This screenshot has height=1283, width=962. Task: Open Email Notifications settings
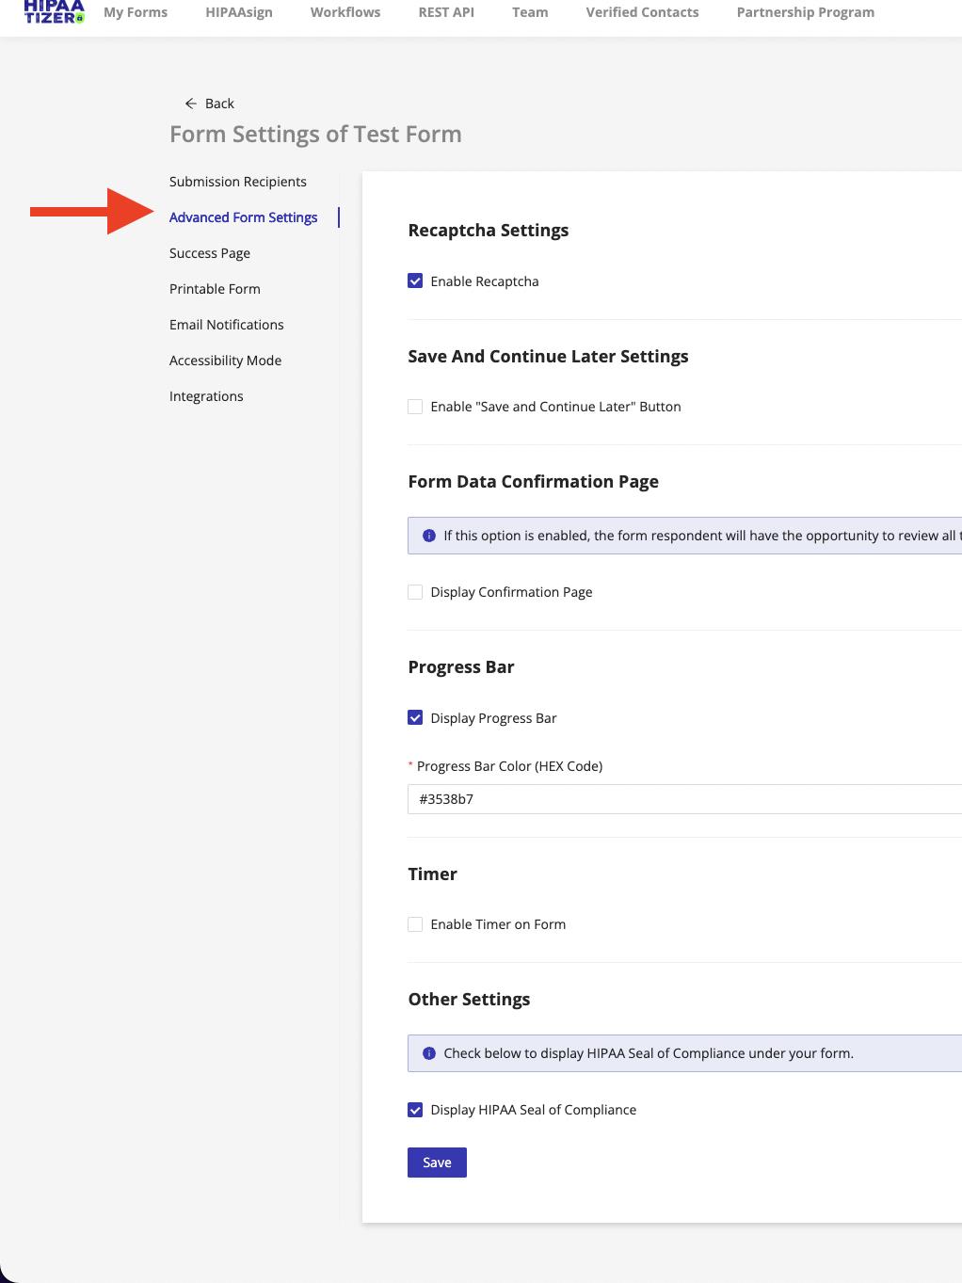226,324
